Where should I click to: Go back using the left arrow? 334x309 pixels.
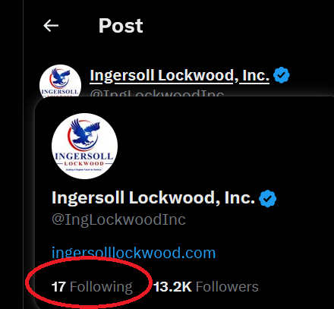(51, 26)
